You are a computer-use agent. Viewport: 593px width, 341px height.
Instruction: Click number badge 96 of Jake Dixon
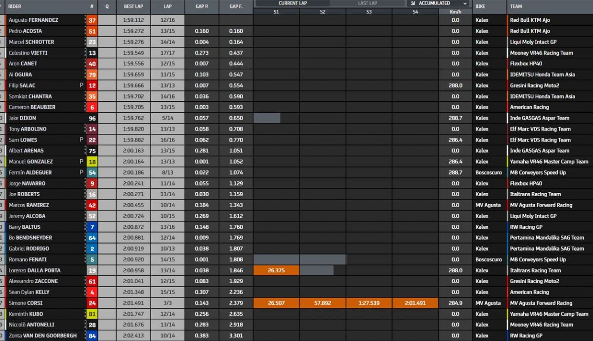point(92,118)
